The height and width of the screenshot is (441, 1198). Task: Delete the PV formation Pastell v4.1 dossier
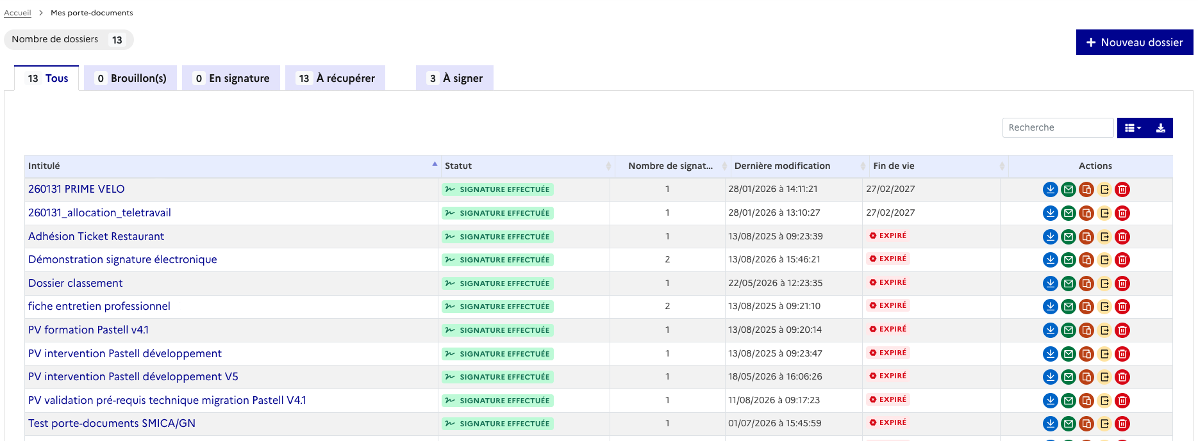click(1122, 330)
